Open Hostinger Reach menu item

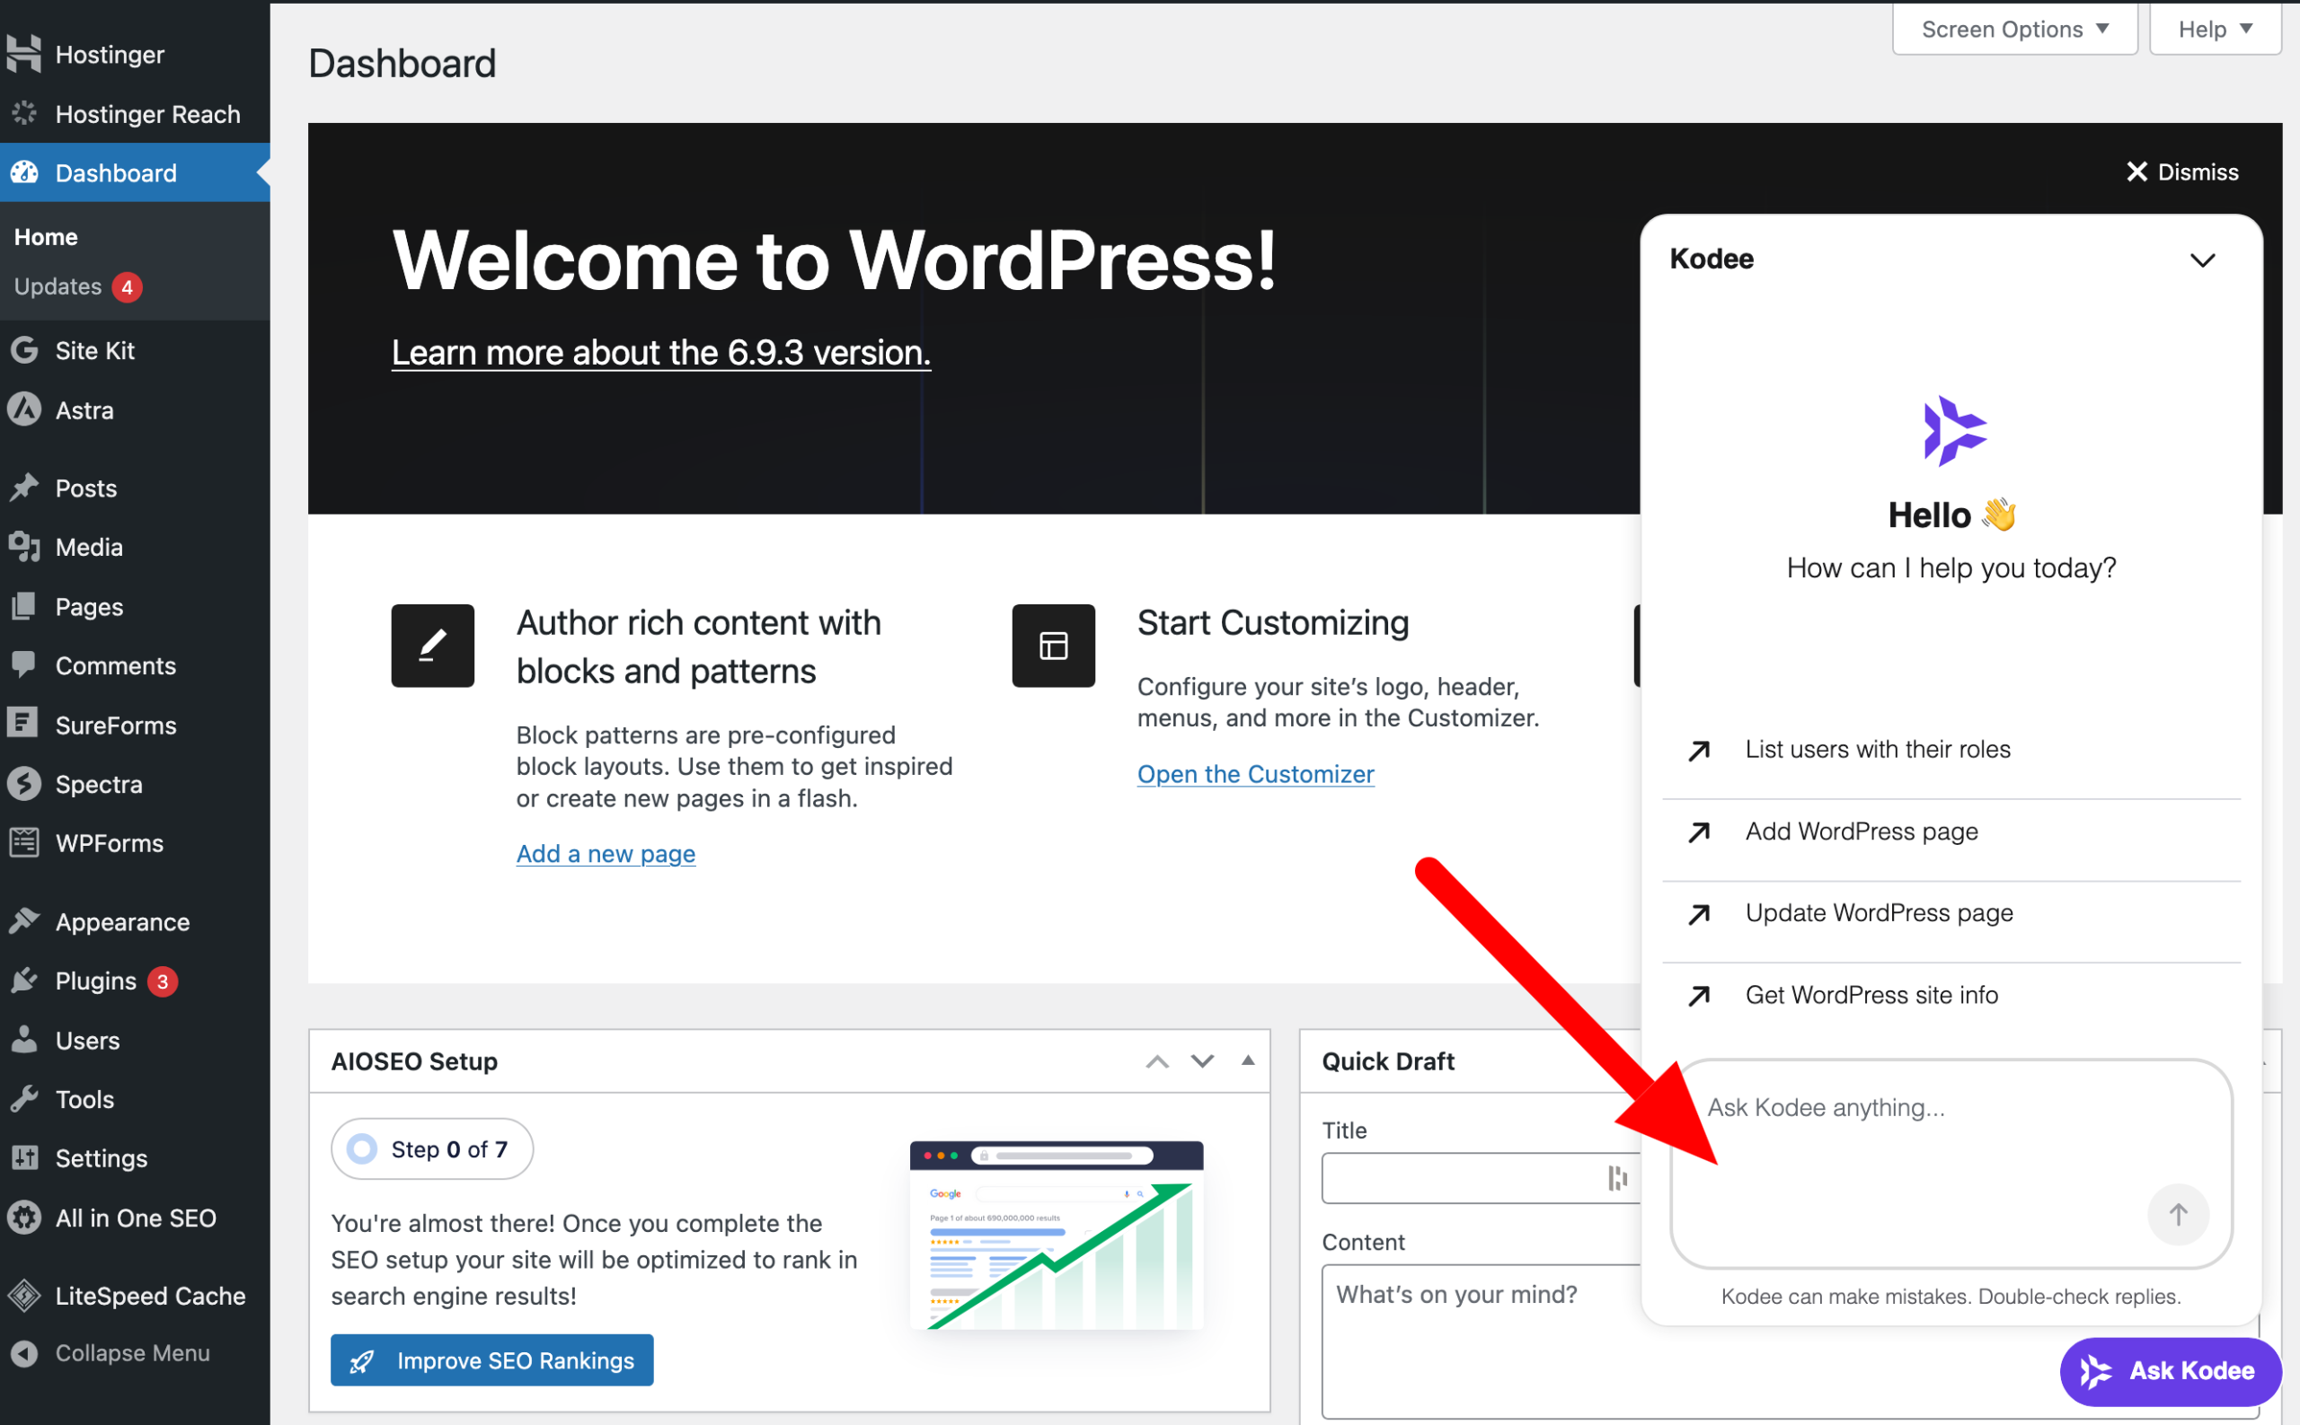click(x=135, y=113)
